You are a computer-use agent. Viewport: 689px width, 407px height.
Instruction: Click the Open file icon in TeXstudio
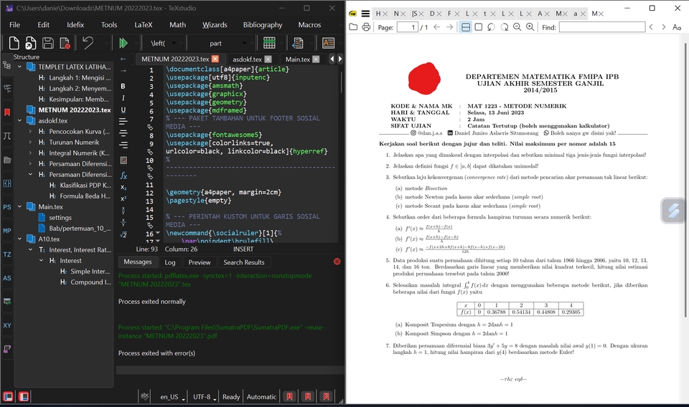(30, 43)
